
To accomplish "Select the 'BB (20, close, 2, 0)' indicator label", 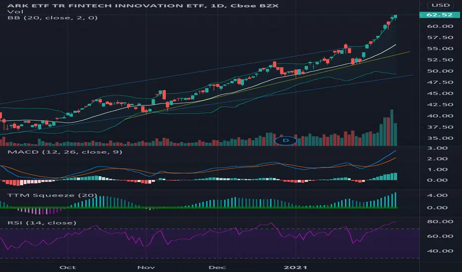I will (53, 18).
